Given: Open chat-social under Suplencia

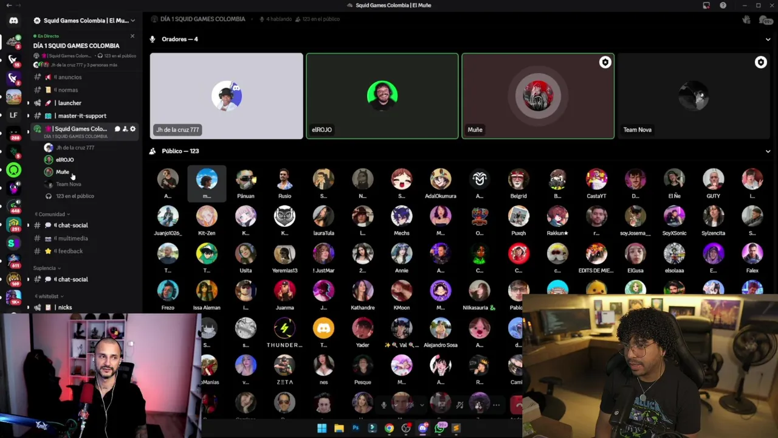Looking at the screenshot, I should [85, 279].
